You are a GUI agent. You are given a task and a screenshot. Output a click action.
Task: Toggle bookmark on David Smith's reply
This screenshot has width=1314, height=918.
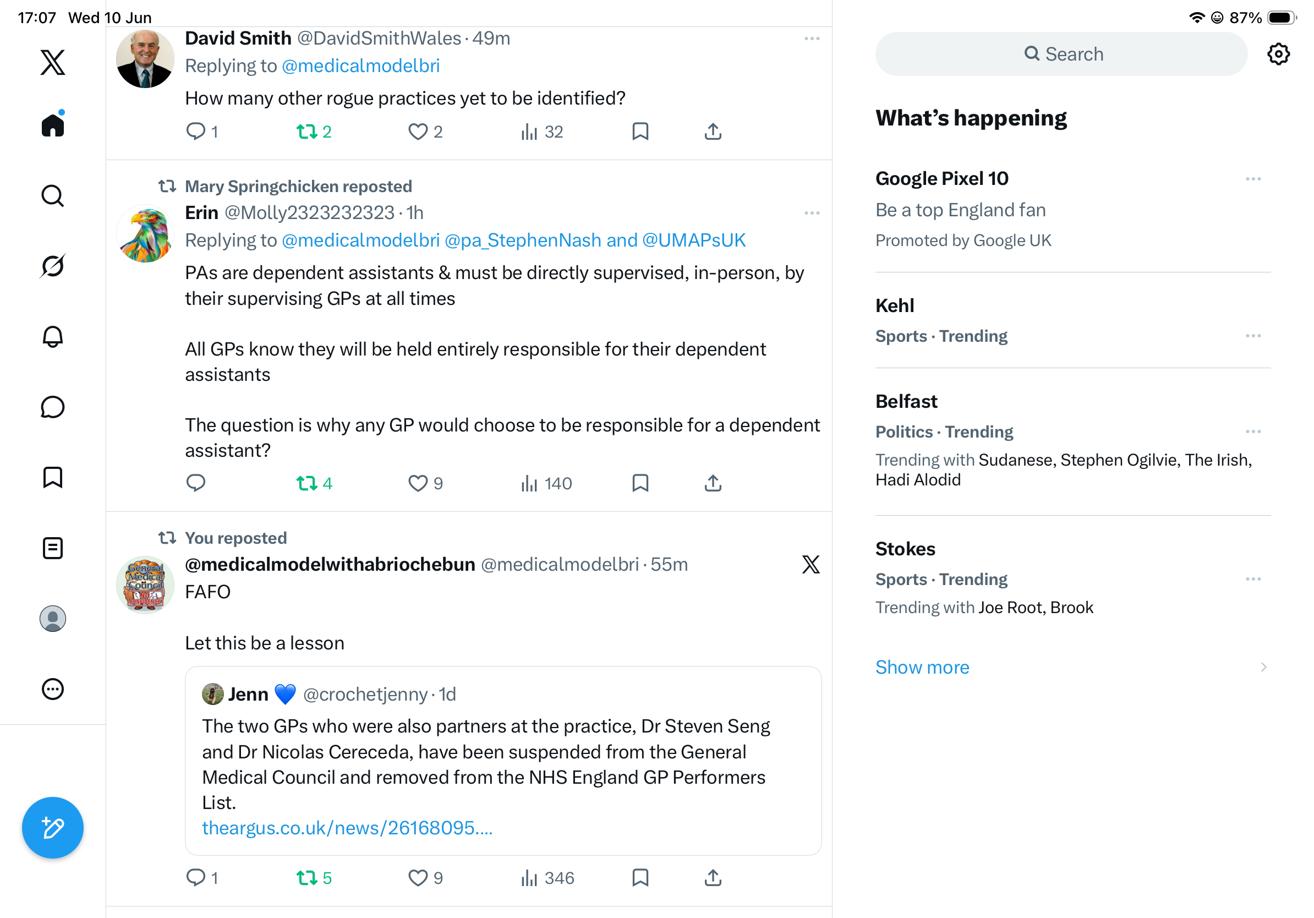(x=640, y=132)
